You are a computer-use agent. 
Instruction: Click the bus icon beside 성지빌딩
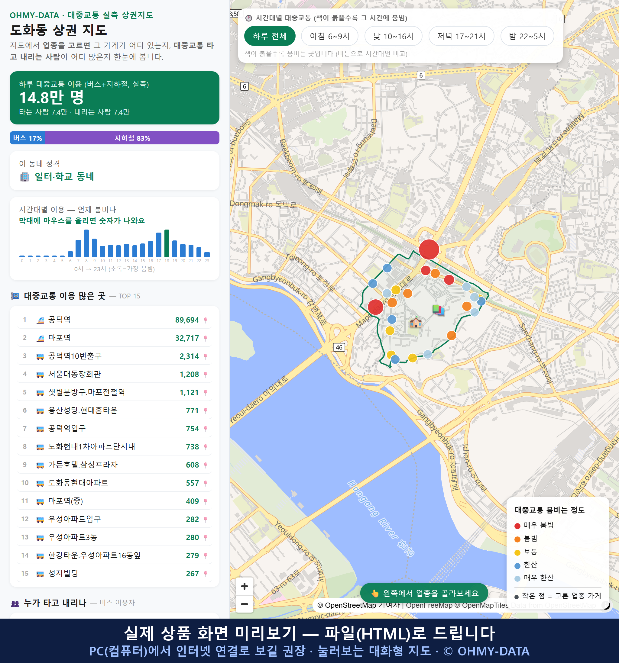click(x=40, y=574)
